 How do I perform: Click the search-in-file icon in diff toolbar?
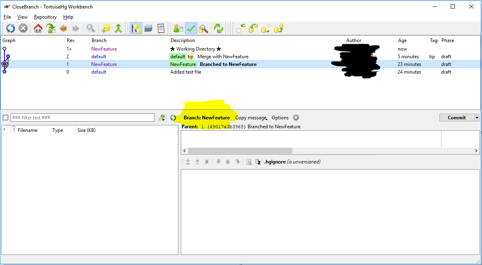(x=249, y=162)
